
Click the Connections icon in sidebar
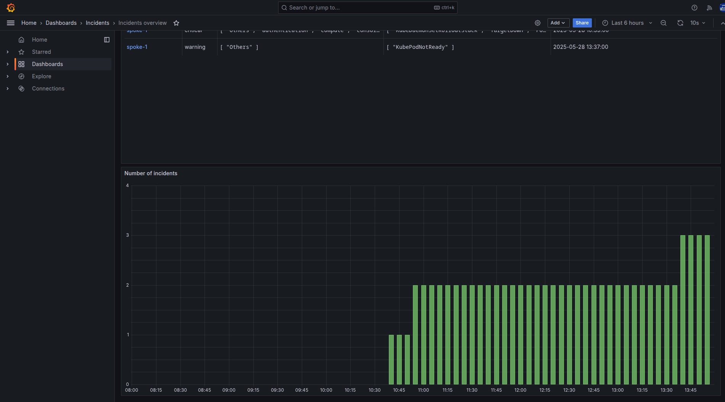tap(21, 89)
